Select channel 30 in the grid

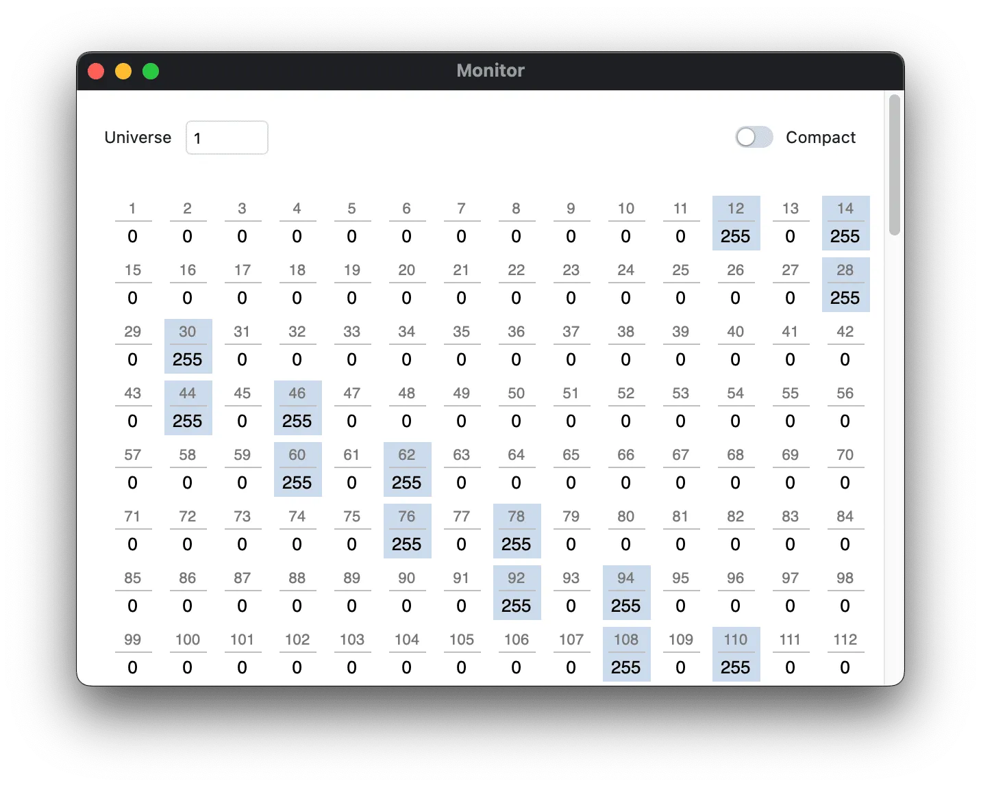[x=188, y=346]
